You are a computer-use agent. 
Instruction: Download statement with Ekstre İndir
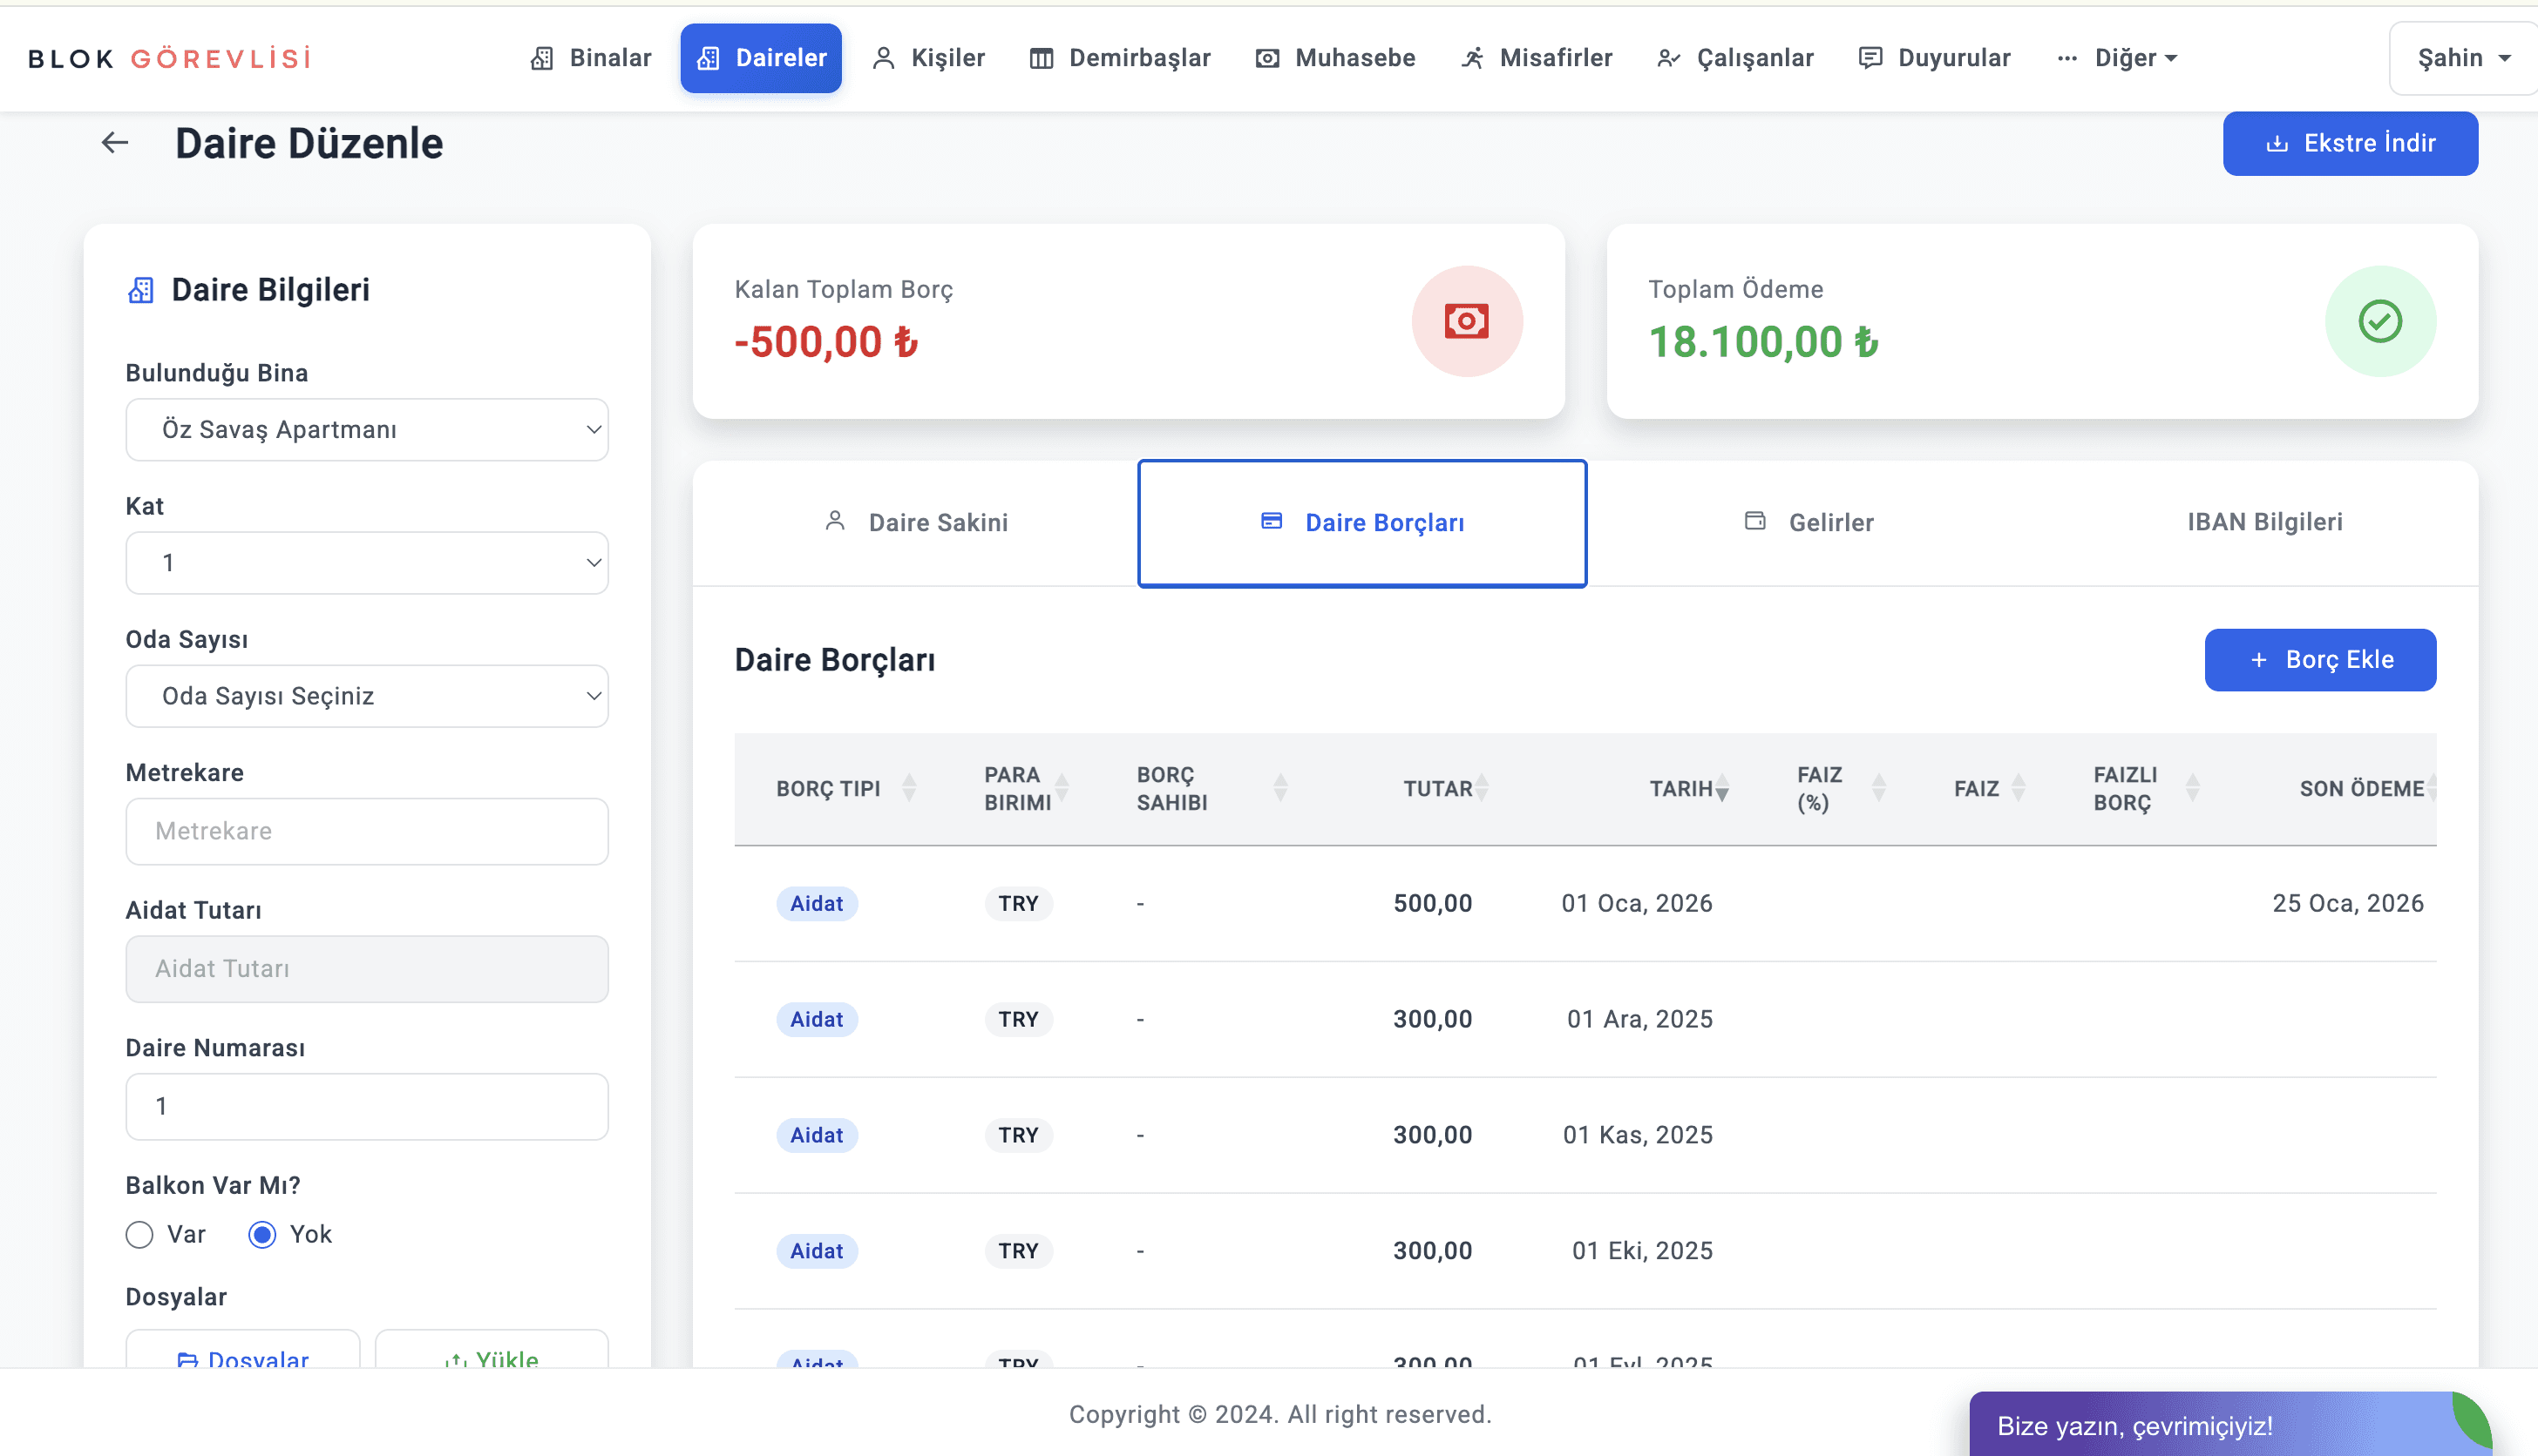click(x=2350, y=143)
